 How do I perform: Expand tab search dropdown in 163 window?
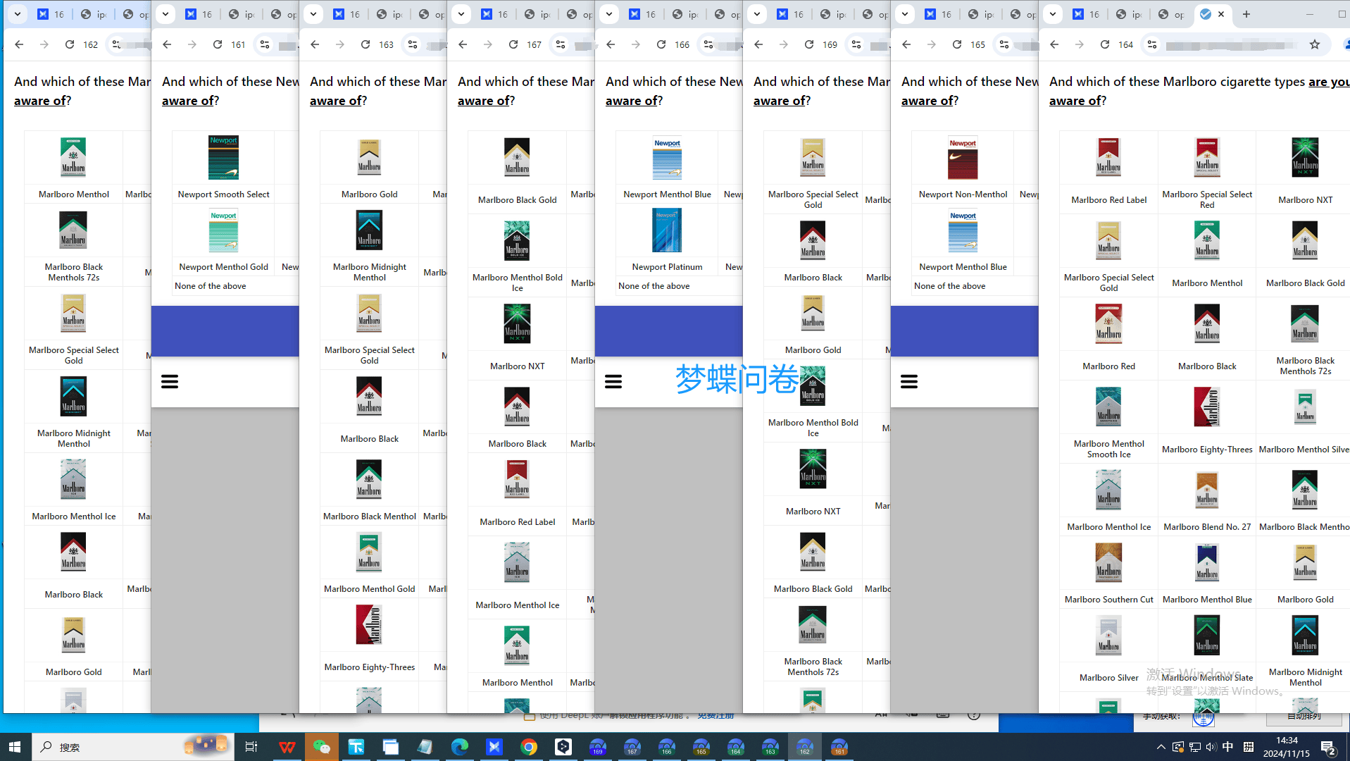tap(313, 14)
